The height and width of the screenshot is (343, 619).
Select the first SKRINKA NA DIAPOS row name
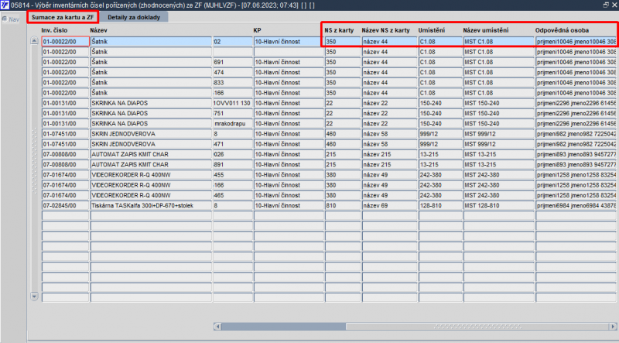(x=151, y=103)
